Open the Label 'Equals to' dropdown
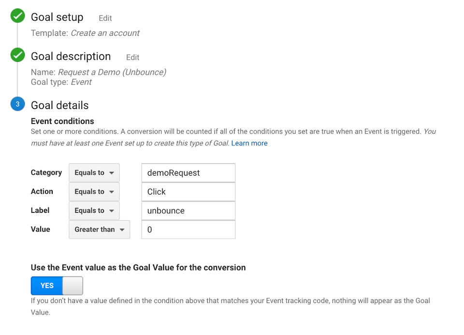Screen dimensions: 464x335 pos(94,210)
